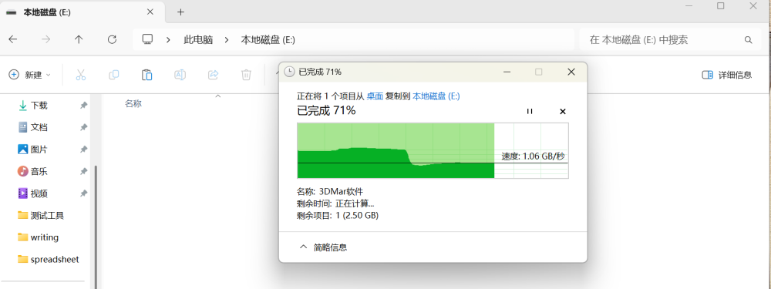The width and height of the screenshot is (771, 289).
Task: Click the 本地磁盘 (E:) destination link
Action: [x=436, y=96]
